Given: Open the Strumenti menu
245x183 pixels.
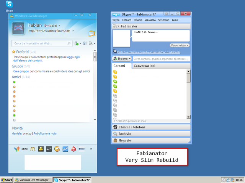Looking at the screenshot, I should (163, 20).
